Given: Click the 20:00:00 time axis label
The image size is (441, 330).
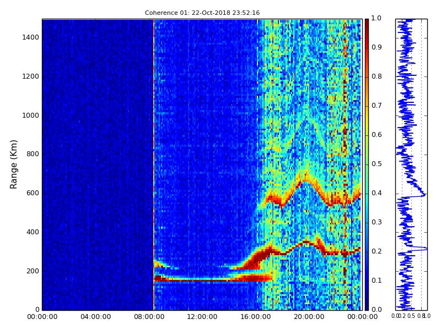Looking at the screenshot, I should 309,317.
